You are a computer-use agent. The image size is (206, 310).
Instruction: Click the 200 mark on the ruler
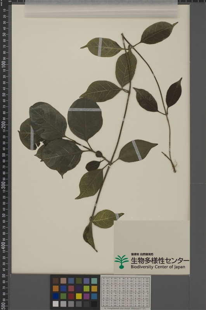[3, 125]
